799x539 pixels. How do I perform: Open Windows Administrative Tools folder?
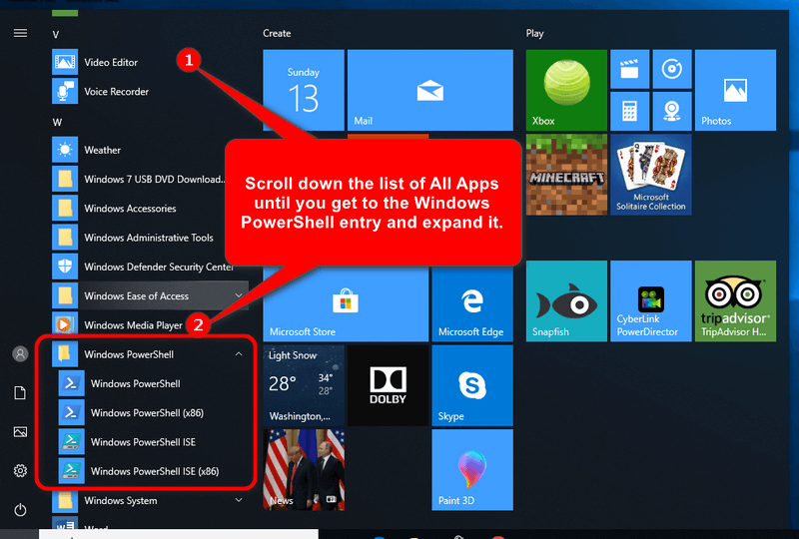pos(138,238)
